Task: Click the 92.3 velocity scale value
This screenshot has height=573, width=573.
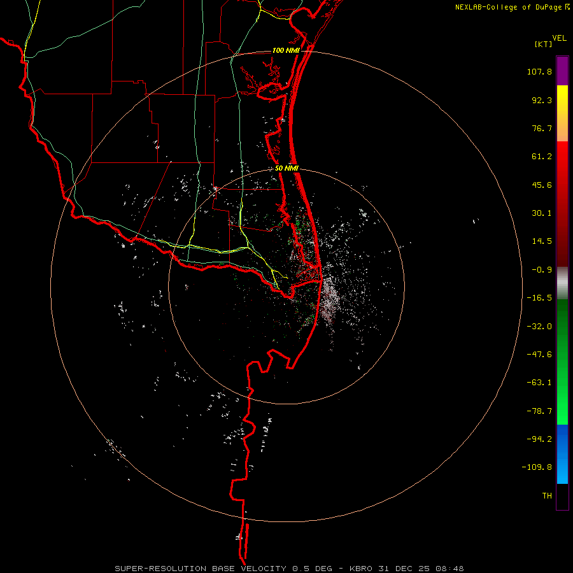Action: [542, 100]
